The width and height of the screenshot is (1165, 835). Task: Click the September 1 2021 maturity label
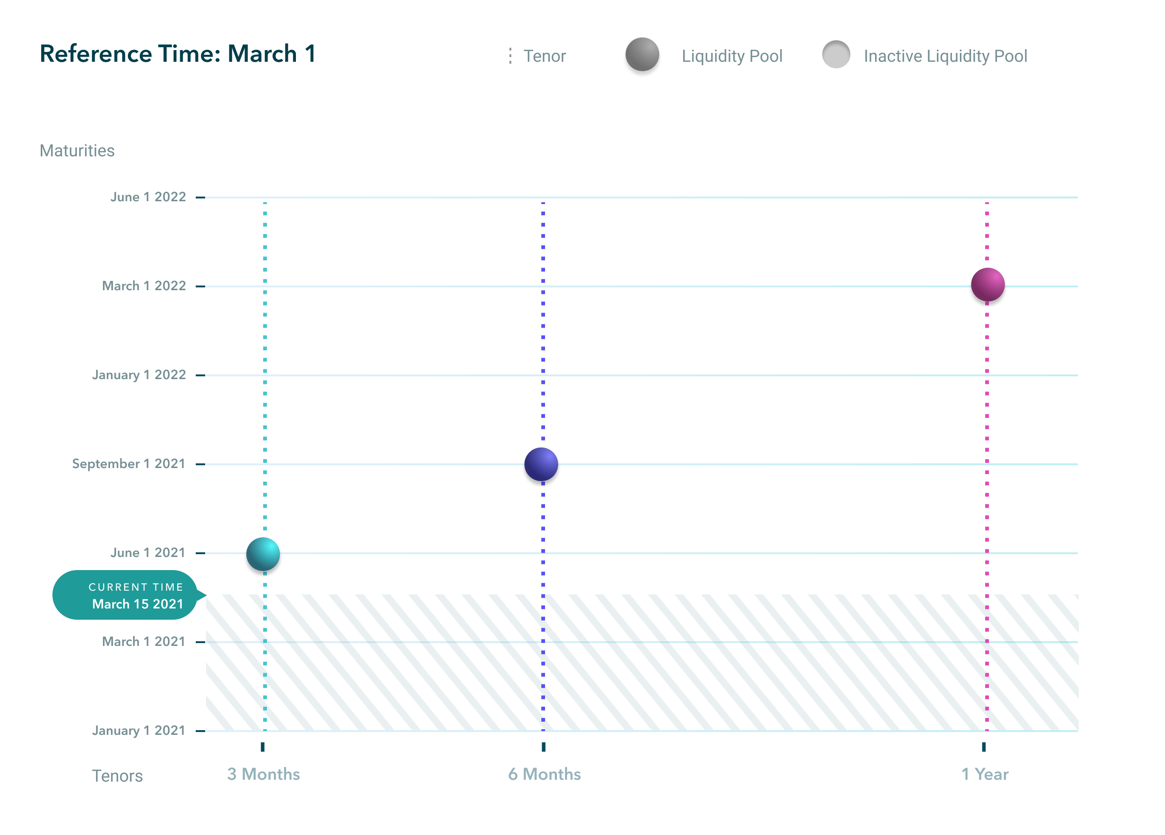[128, 464]
